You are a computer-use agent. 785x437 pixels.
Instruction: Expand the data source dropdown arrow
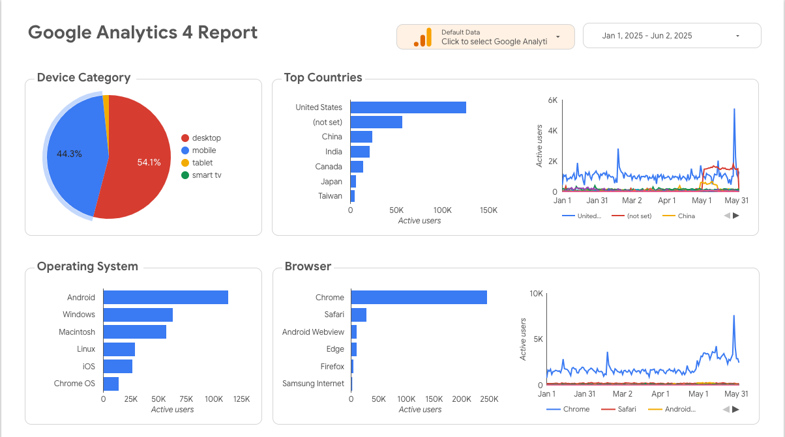[558, 36]
